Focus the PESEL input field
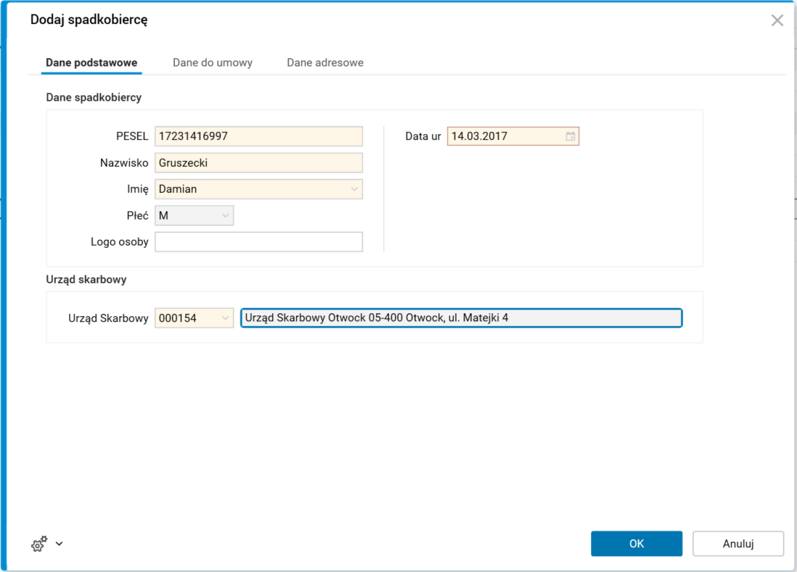Image resolution: width=797 pixels, height=572 pixels. (258, 136)
